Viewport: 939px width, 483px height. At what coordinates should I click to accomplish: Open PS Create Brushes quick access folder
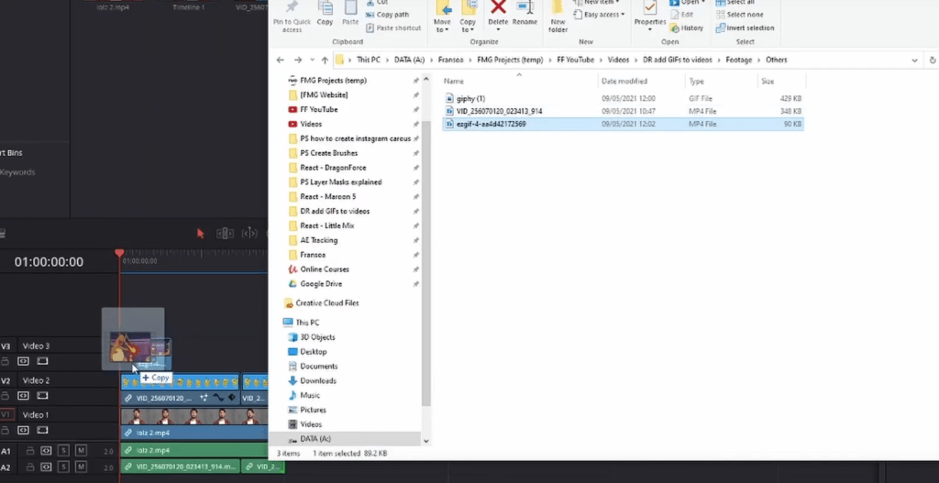[329, 153]
